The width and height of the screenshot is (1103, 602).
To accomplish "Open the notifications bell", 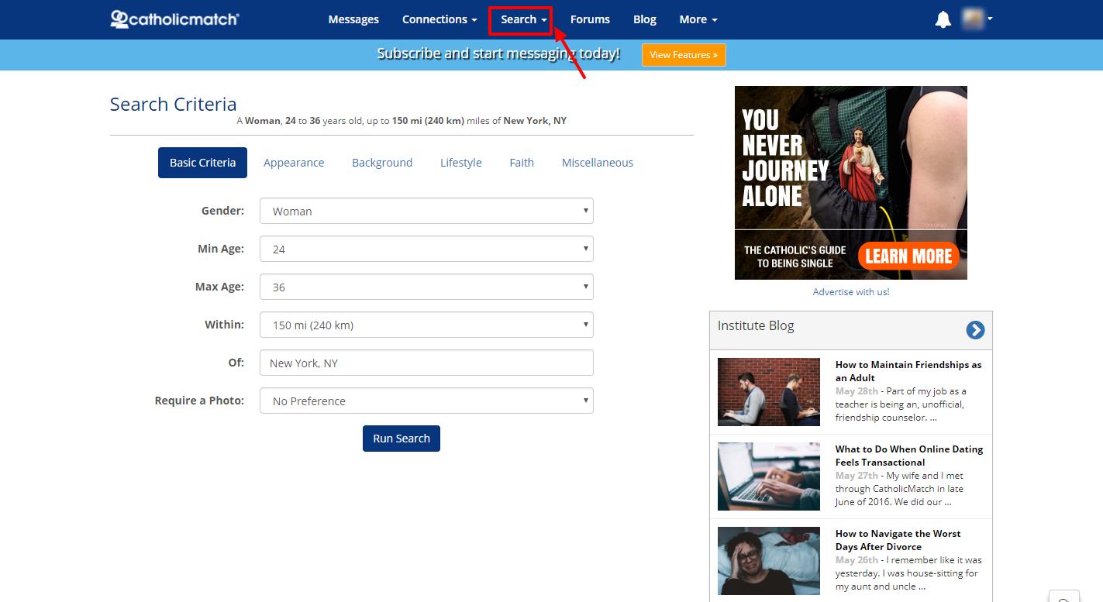I will (943, 19).
